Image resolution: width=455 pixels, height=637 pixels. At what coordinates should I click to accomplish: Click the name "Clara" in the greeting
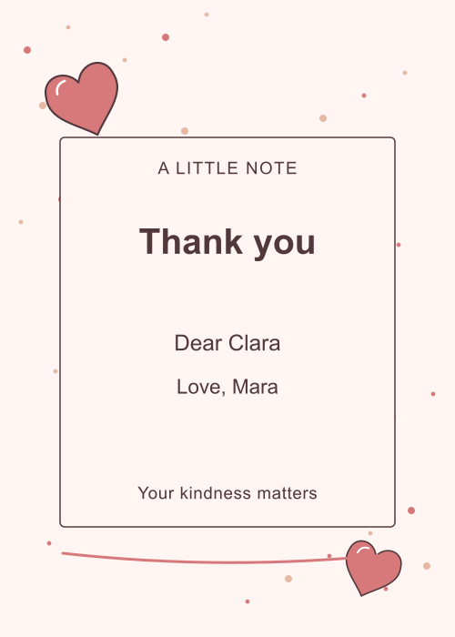pos(254,343)
